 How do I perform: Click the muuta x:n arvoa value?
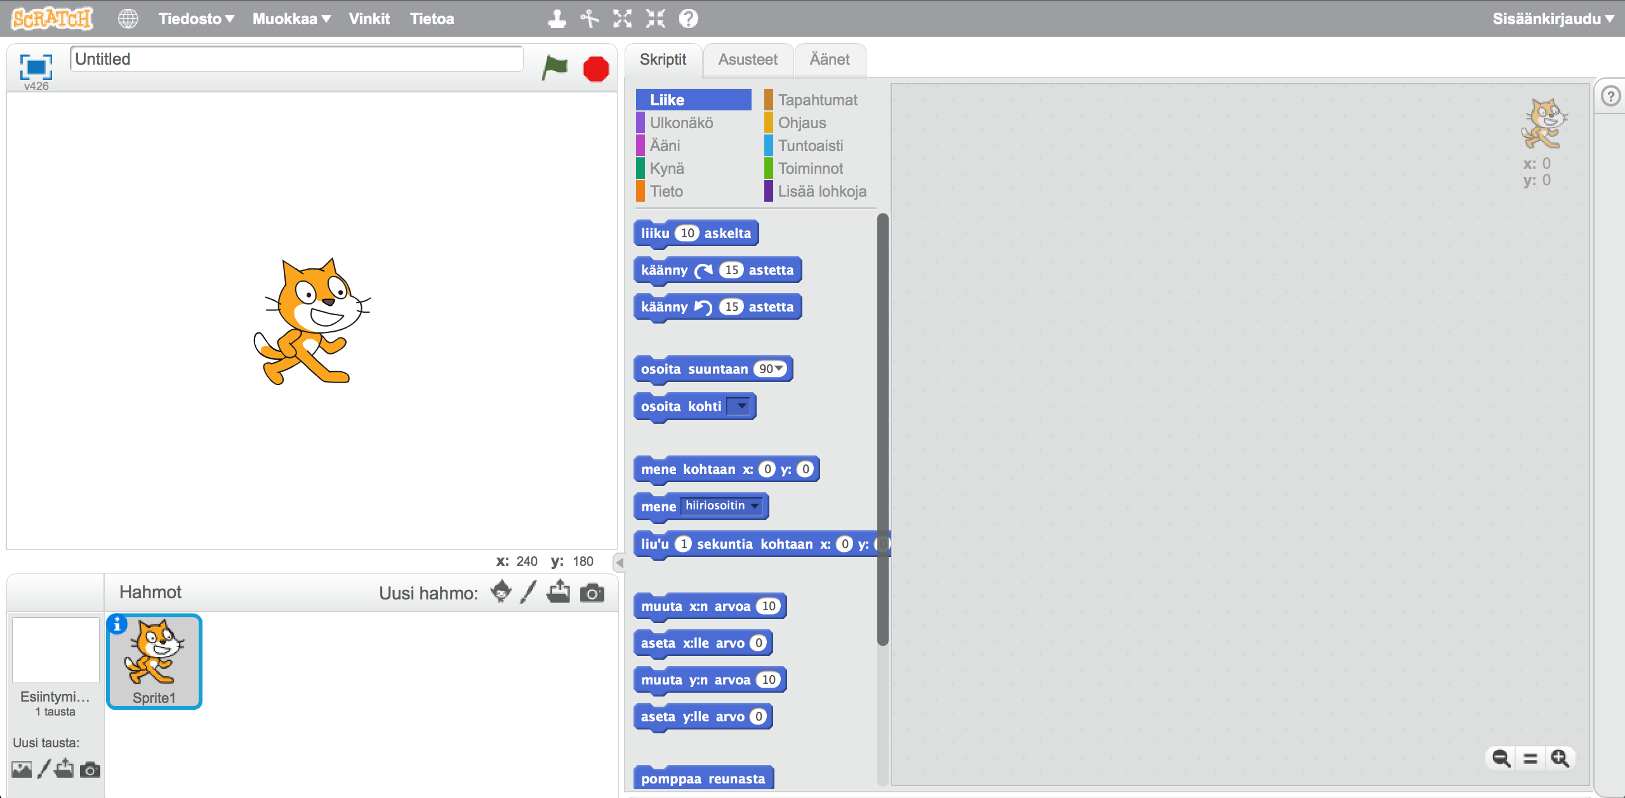[x=769, y=606]
